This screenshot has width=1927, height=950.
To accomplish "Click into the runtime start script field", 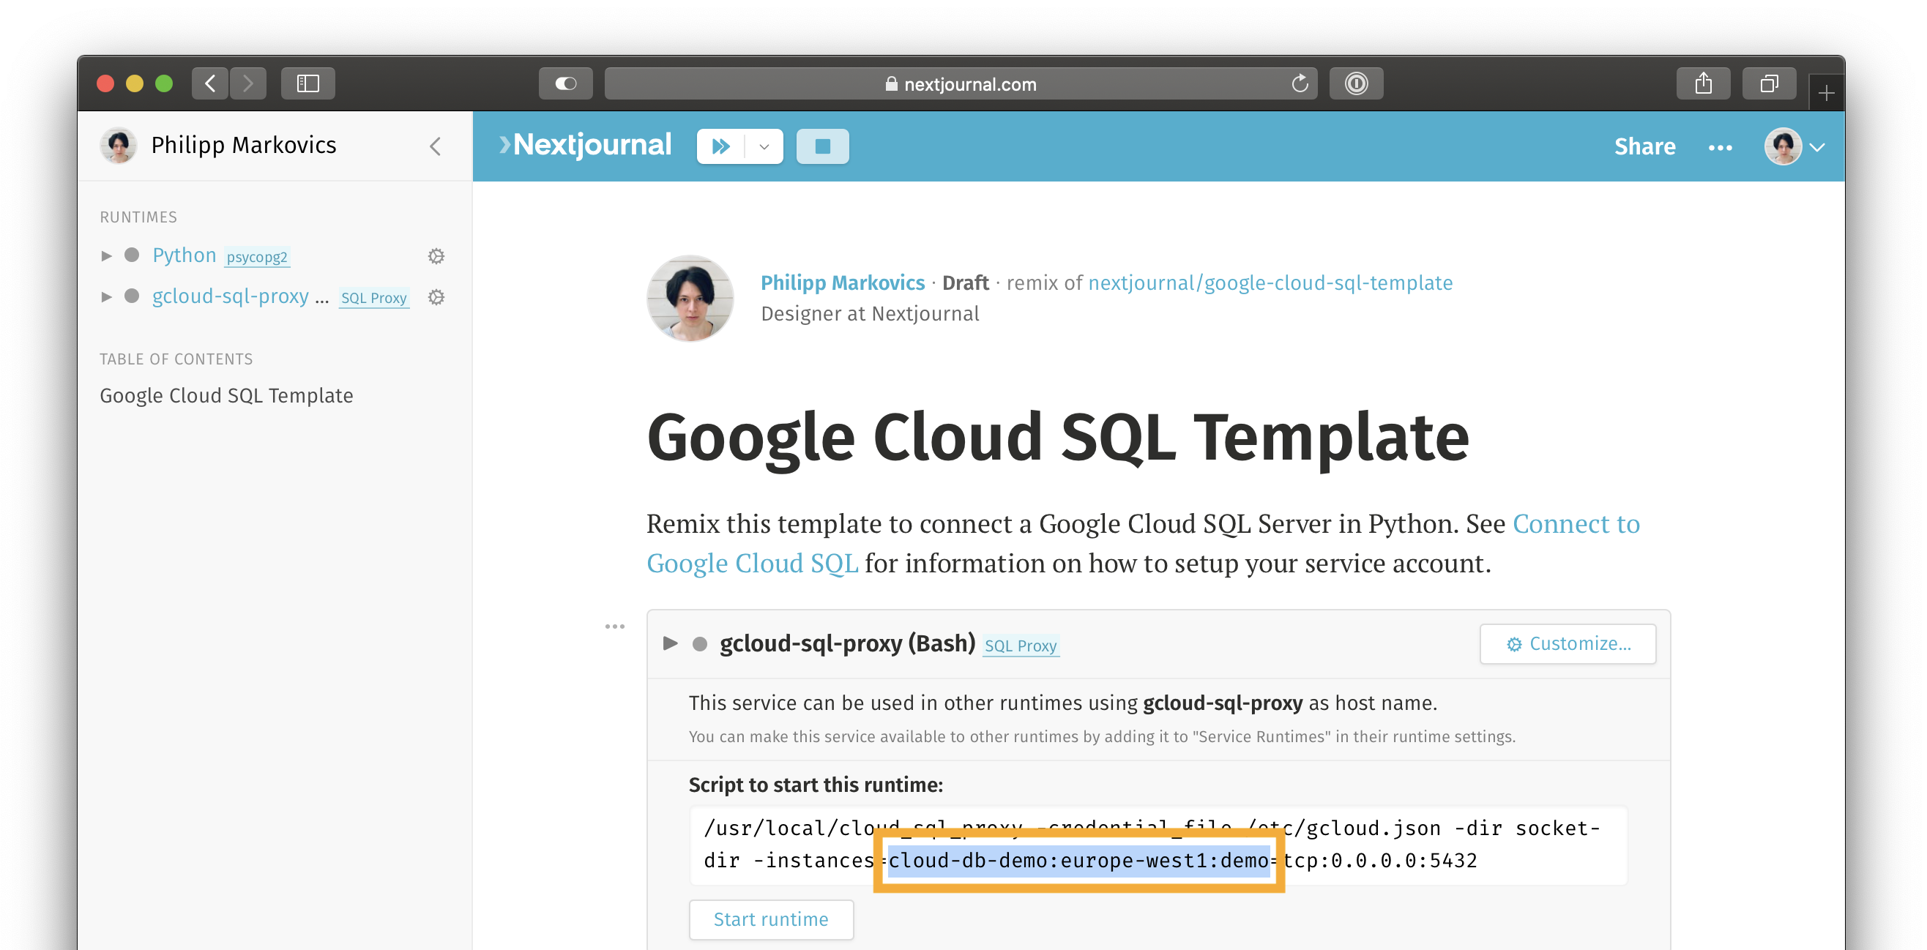I will tap(1158, 845).
